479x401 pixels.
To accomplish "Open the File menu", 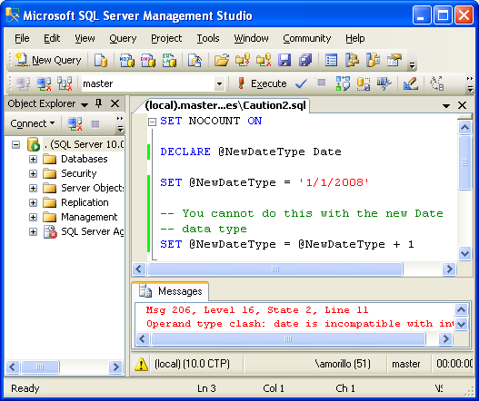I will pyautogui.click(x=22, y=38).
